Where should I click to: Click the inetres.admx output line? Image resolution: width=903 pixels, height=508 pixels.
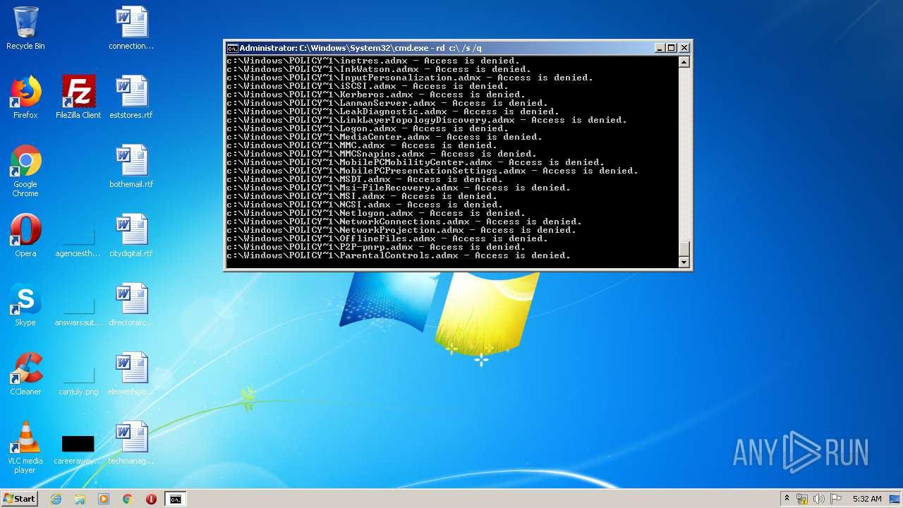click(373, 61)
